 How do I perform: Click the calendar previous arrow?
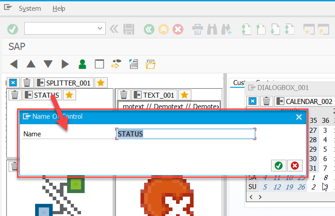[251, 197]
